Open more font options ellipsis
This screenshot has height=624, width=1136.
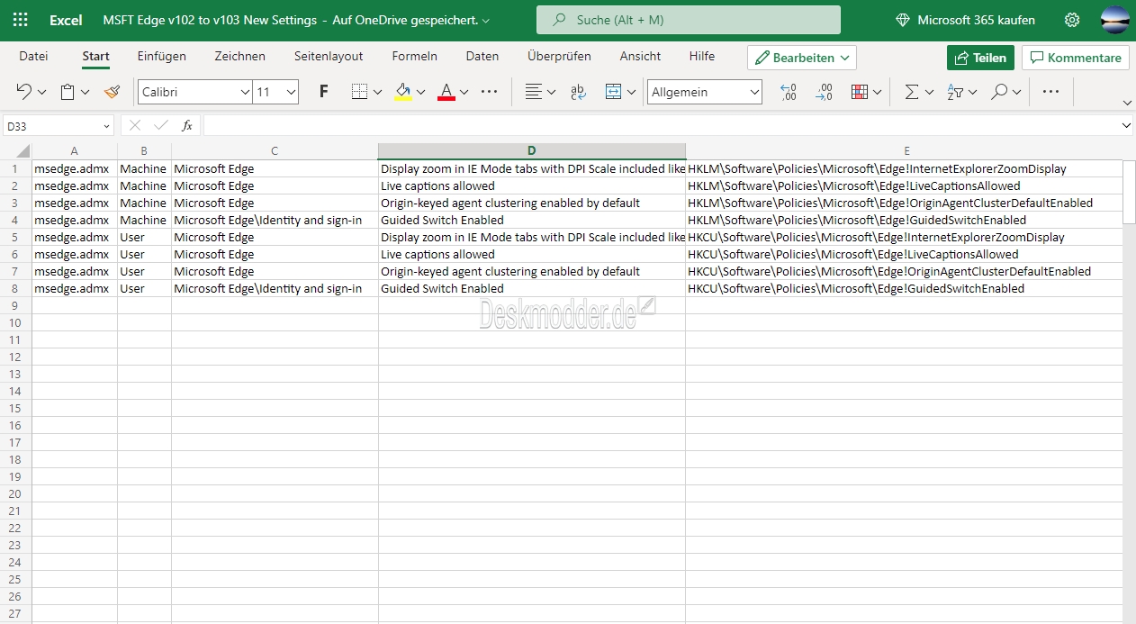click(x=490, y=92)
